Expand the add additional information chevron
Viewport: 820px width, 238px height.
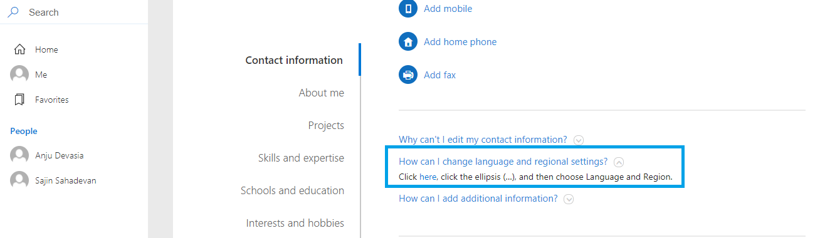click(569, 199)
